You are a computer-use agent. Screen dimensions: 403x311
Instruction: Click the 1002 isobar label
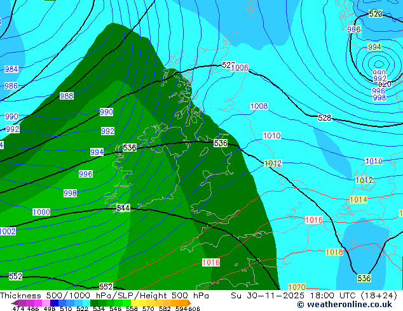click(8, 232)
